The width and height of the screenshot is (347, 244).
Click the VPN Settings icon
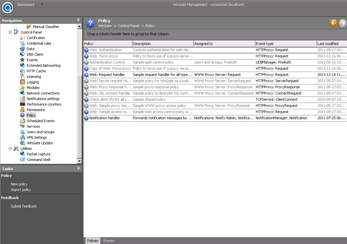tap(23, 137)
